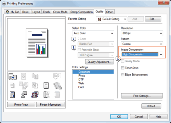The image size is (171, 123).
Task: Switch to the Finish tab
Action: point(47,12)
